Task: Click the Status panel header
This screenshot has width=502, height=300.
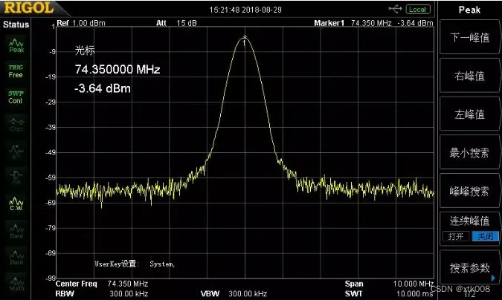Action: pyautogui.click(x=16, y=25)
